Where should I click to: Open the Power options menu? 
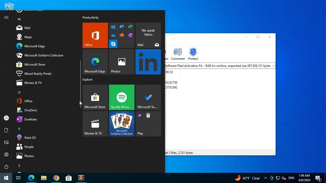(6, 167)
